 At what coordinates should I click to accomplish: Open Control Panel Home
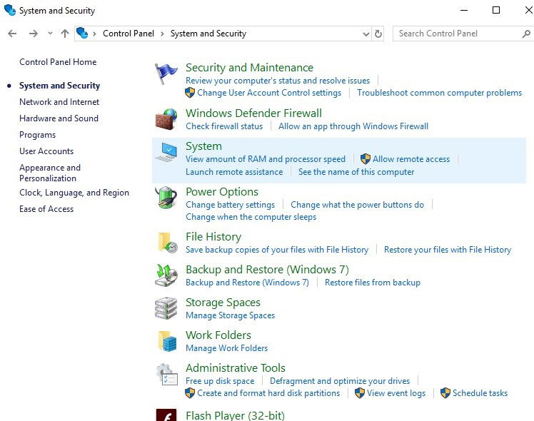point(58,62)
